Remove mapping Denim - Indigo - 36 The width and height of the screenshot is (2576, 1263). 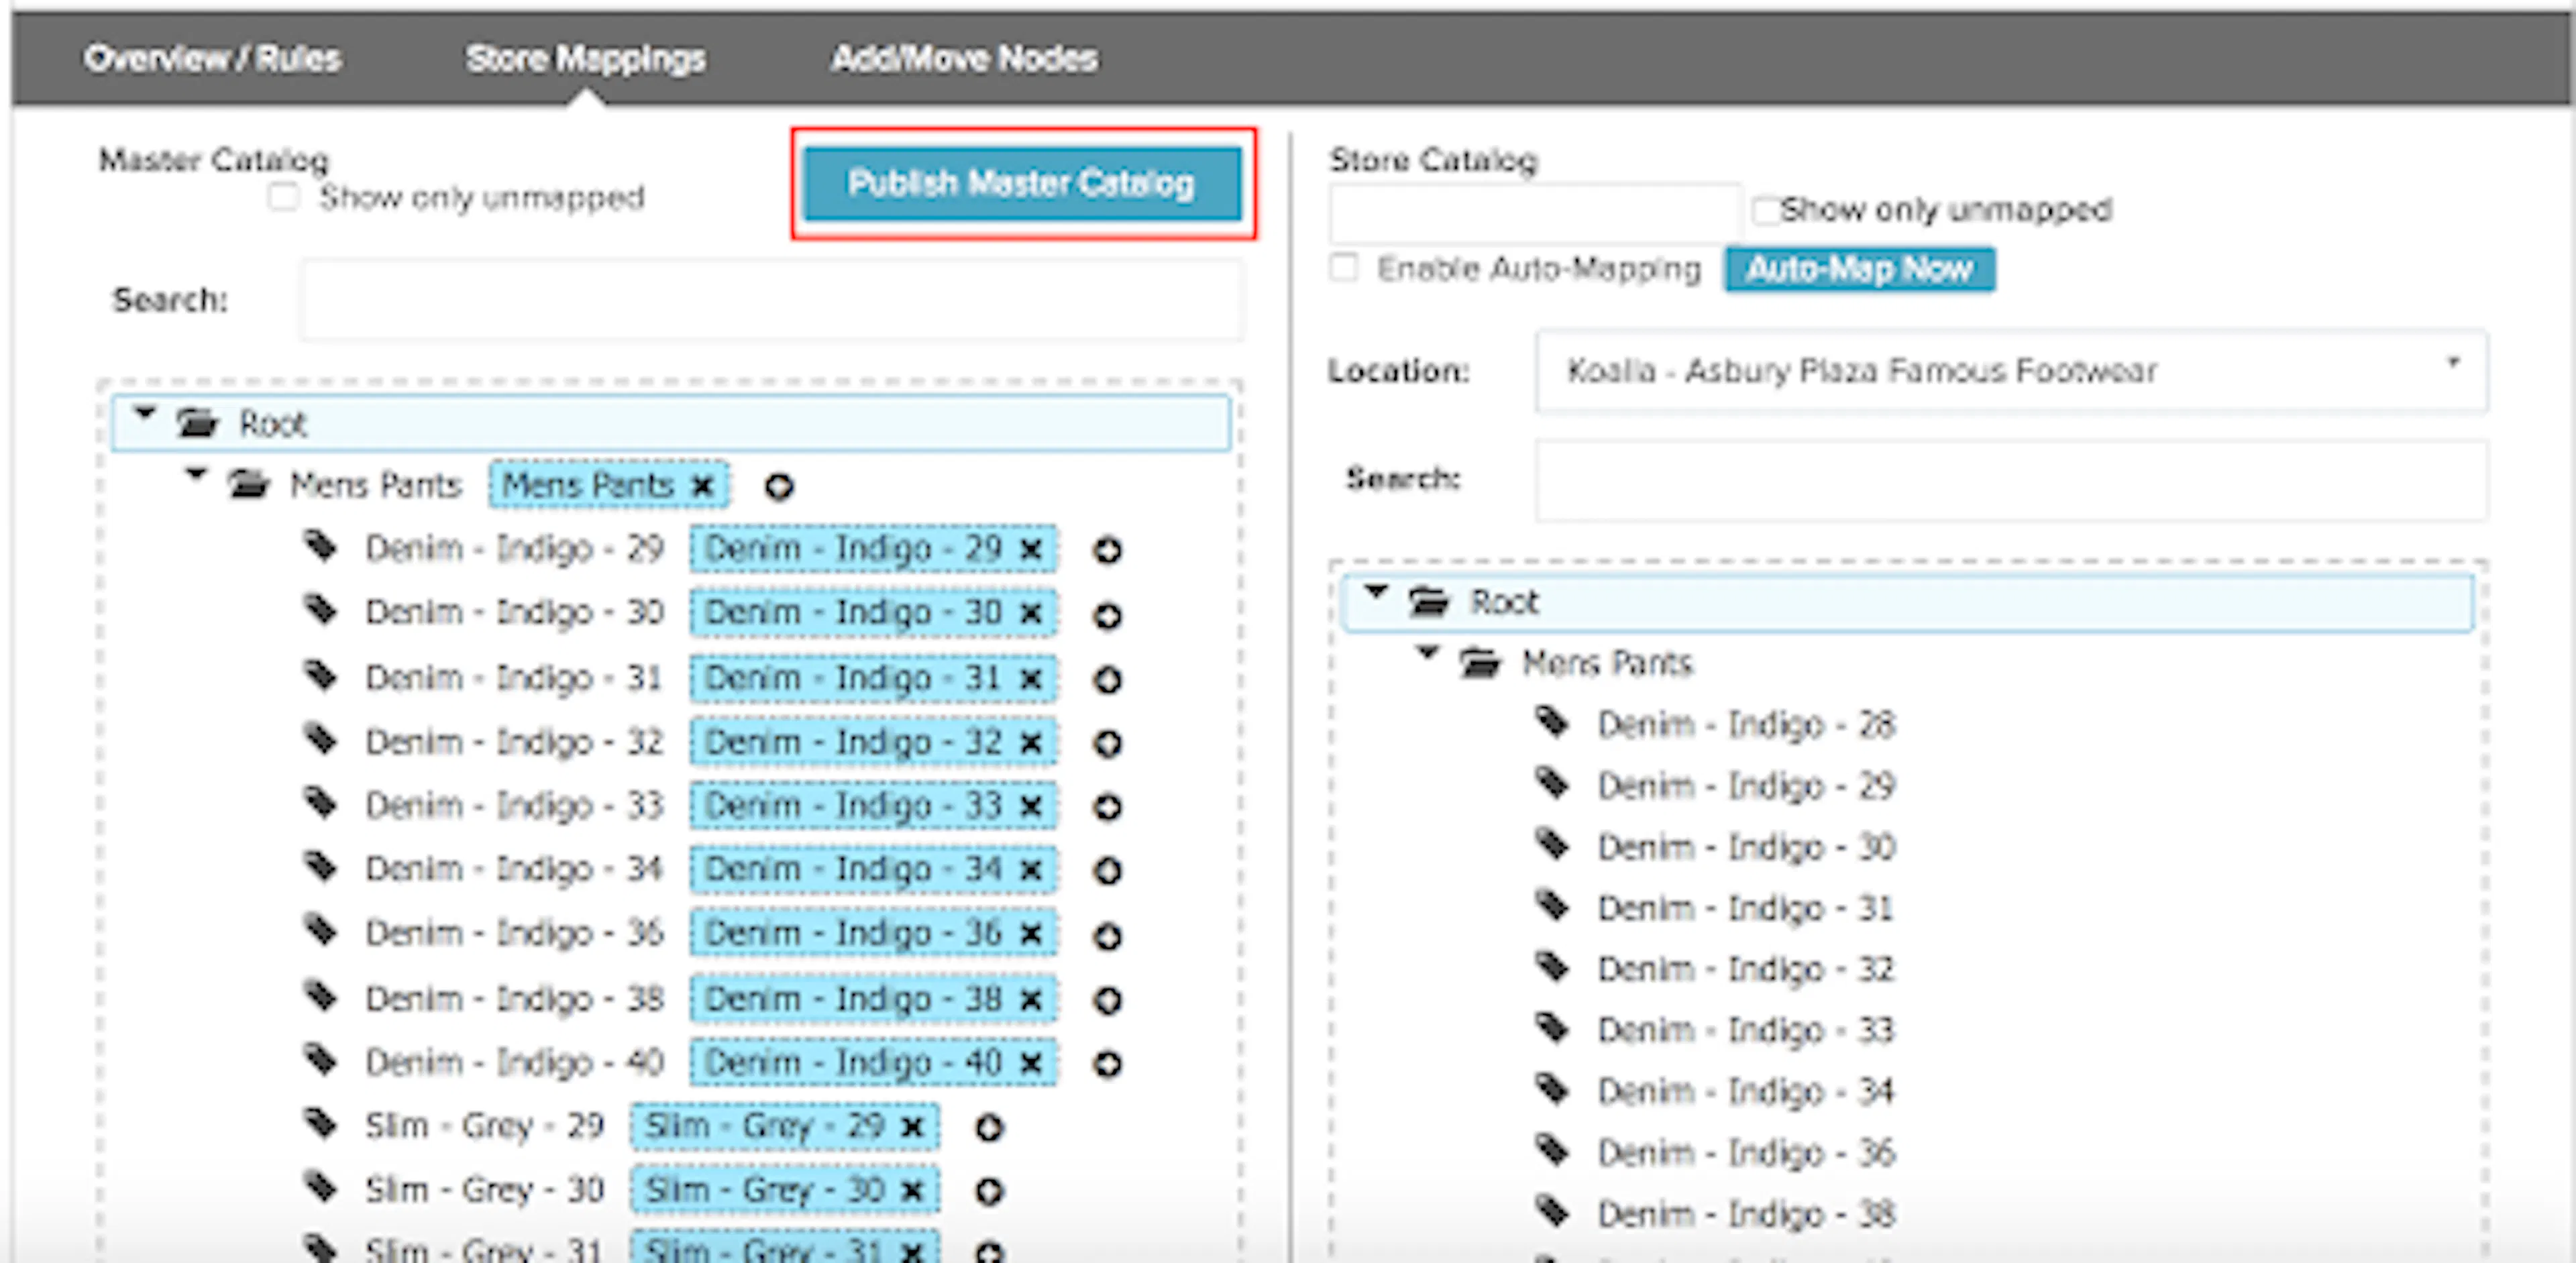1031,935
